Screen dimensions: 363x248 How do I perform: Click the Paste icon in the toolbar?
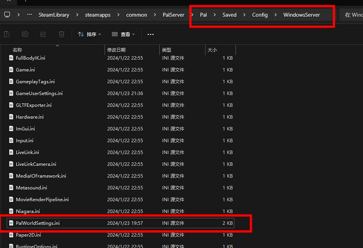7,34
